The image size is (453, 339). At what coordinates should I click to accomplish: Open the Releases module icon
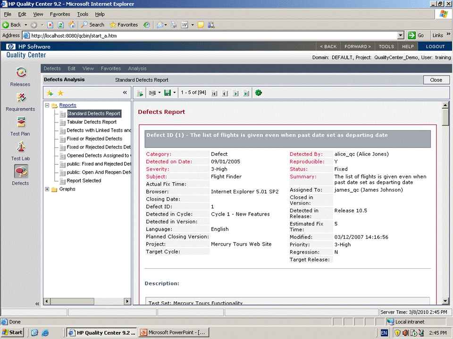point(21,73)
